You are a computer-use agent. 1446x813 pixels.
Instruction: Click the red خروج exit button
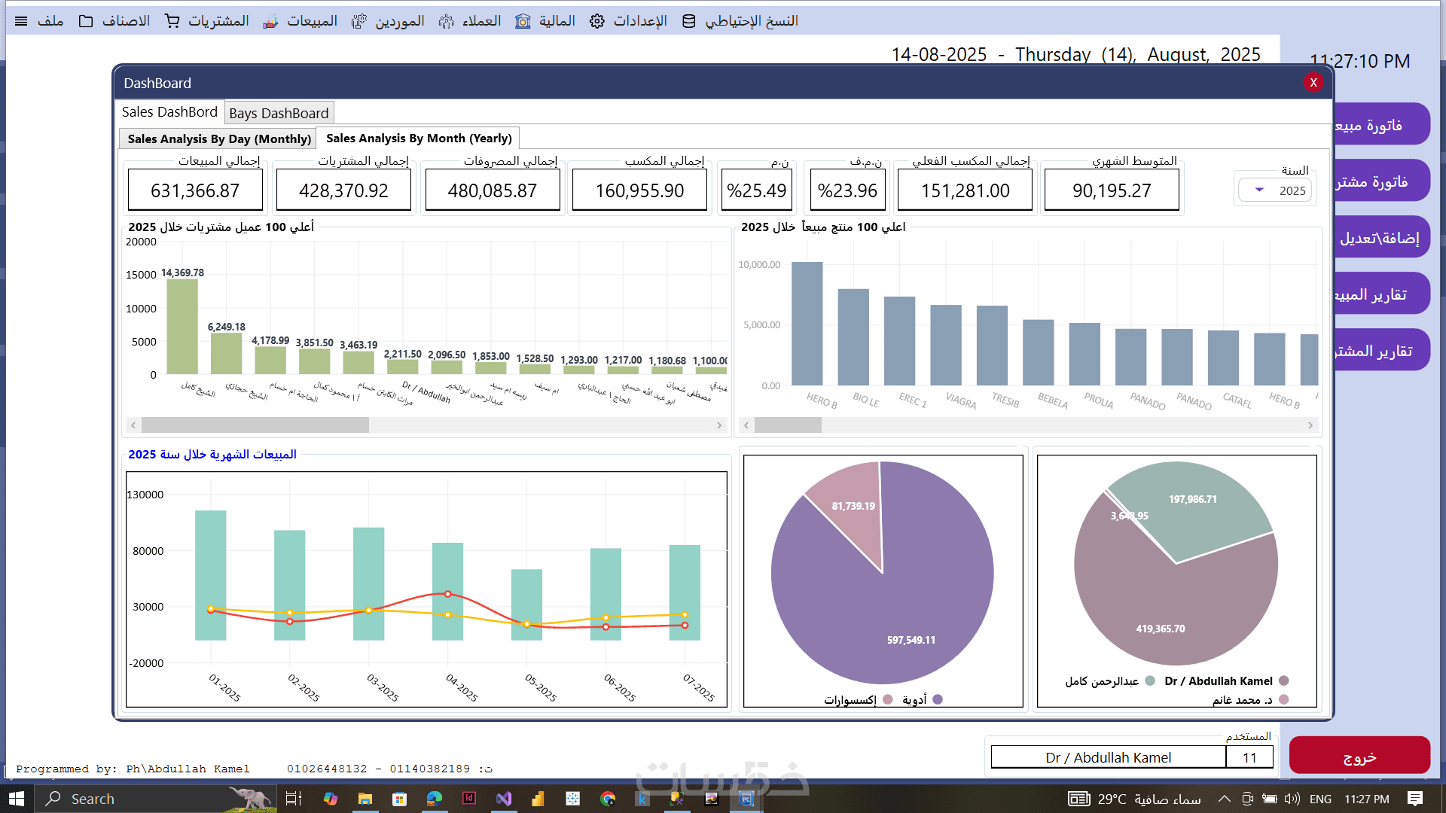pos(1359,756)
